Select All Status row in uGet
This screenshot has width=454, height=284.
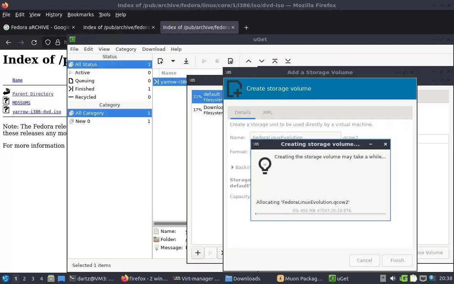point(110,64)
